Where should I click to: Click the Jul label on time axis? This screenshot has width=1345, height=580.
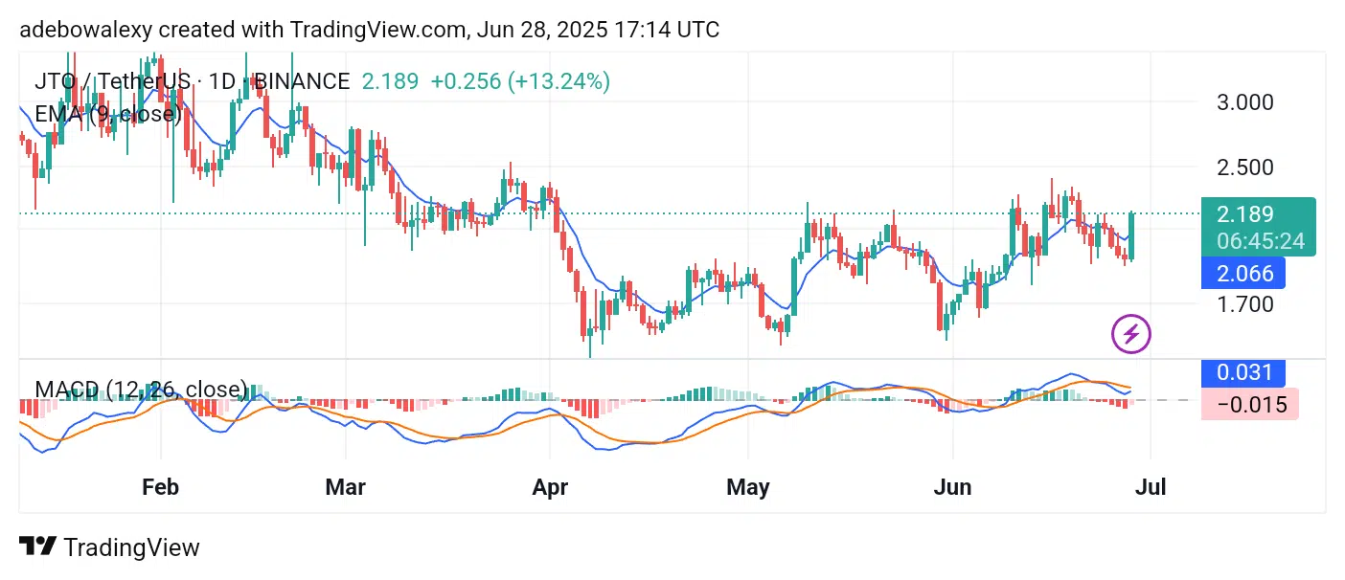pyautogui.click(x=1150, y=487)
